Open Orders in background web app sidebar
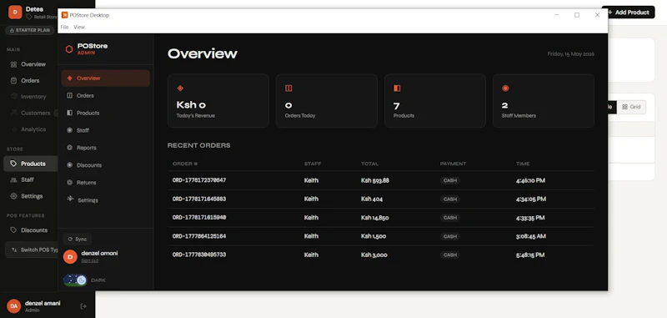 pyautogui.click(x=31, y=80)
